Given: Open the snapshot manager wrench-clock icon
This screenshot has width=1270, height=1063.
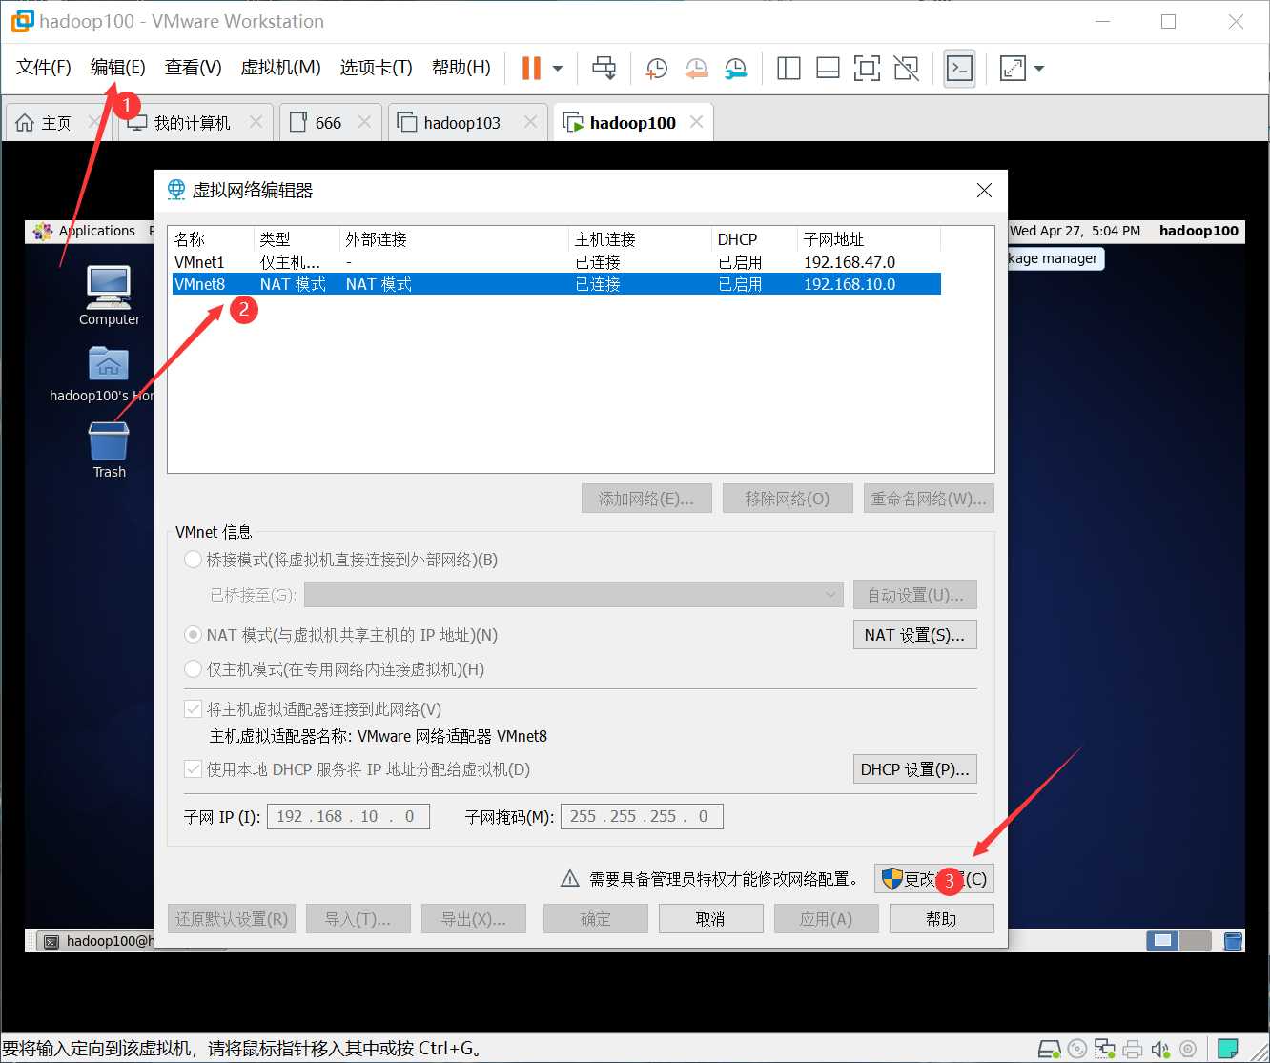Looking at the screenshot, I should coord(735,68).
